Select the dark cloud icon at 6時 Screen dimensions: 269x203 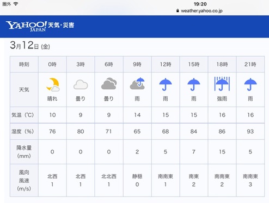(x=109, y=83)
